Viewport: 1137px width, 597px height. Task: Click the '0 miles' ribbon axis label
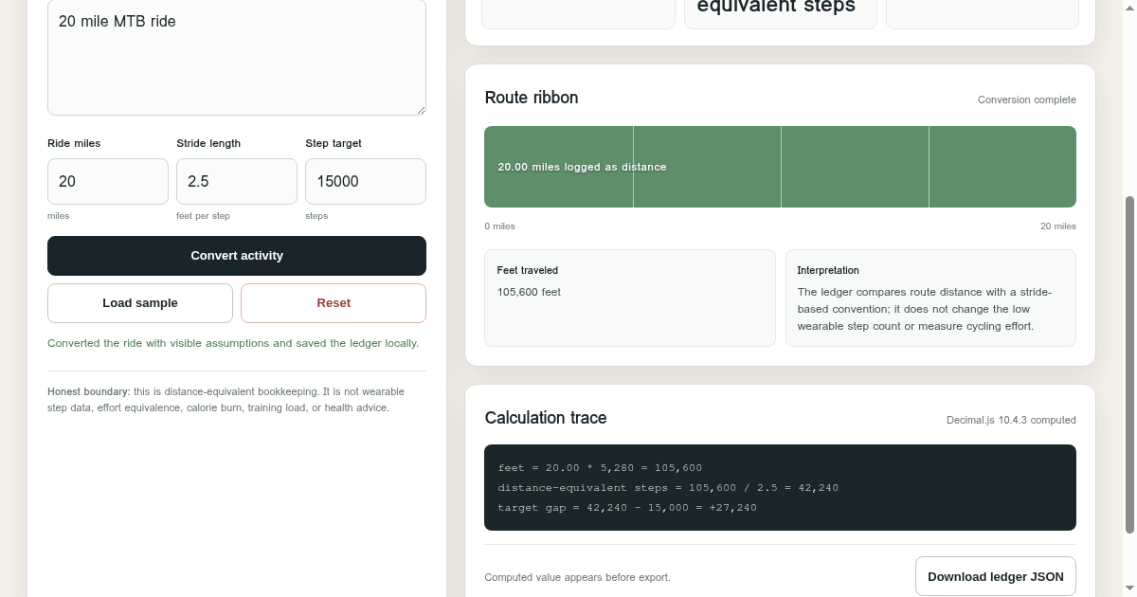[x=499, y=226]
